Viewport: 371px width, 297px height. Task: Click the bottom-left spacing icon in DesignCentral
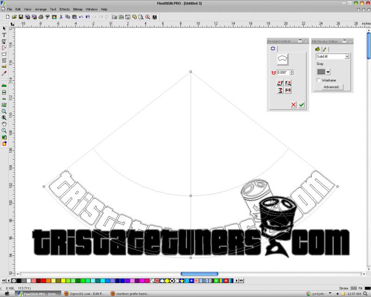pyautogui.click(x=280, y=90)
